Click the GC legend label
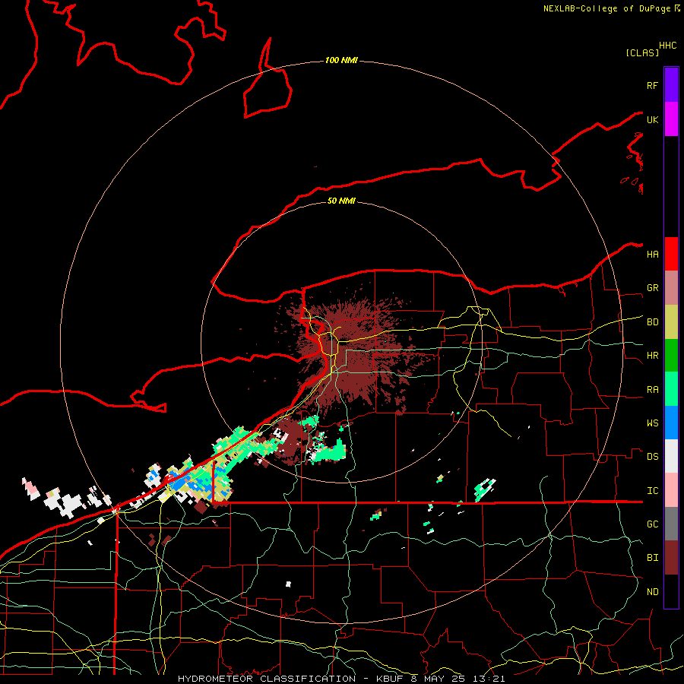Screen dimensions: 684x684 pyautogui.click(x=652, y=524)
